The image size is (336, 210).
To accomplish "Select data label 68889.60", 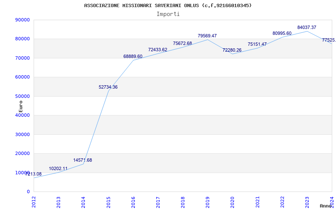I will (x=133, y=56).
